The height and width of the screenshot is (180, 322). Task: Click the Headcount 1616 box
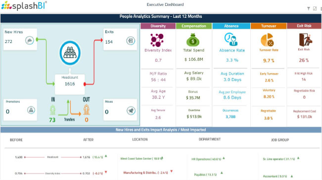click(70, 84)
